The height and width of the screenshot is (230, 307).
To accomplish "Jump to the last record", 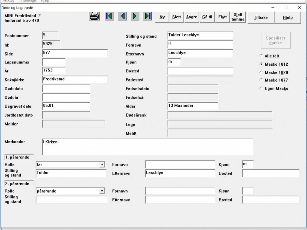I will point(148,16).
